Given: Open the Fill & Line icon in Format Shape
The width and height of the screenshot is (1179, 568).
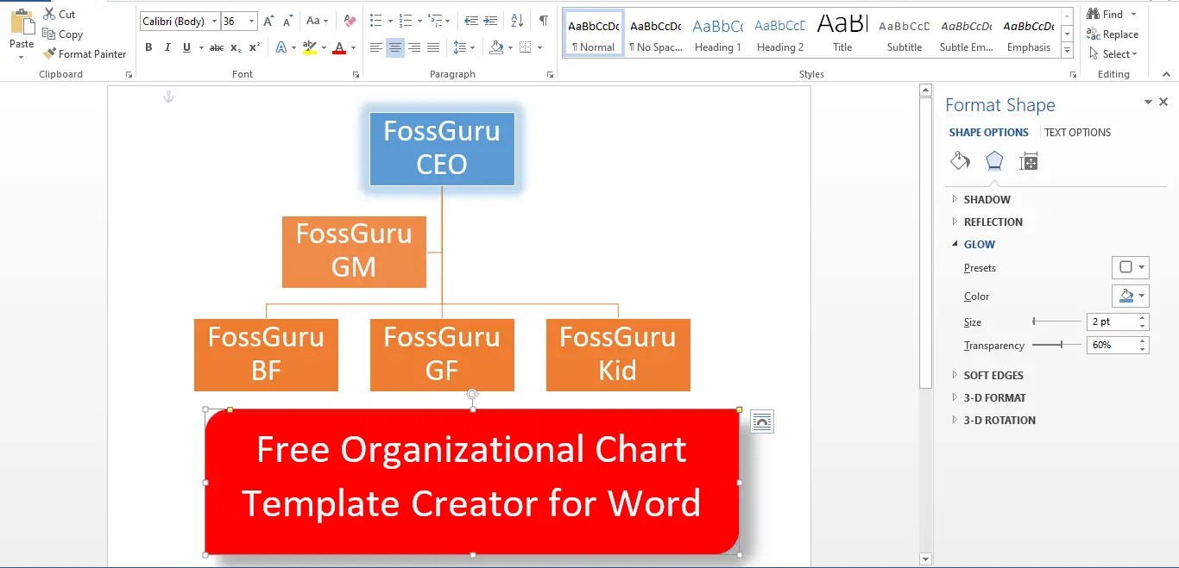Looking at the screenshot, I should 960,161.
